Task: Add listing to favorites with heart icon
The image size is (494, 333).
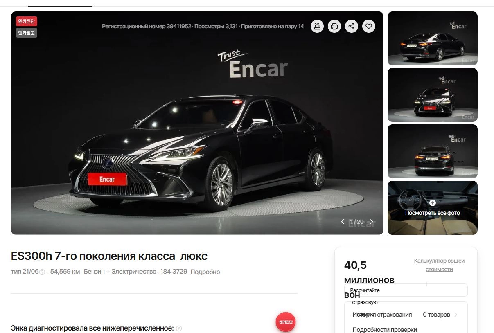Action: point(368,26)
